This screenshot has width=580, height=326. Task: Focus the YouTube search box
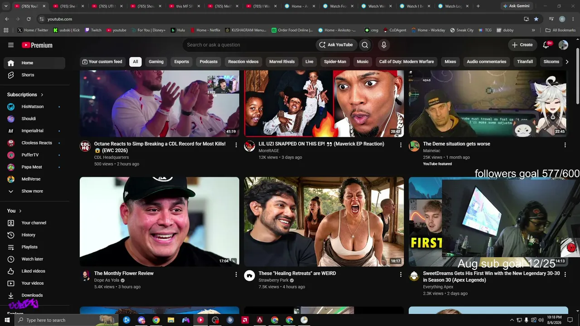tap(249, 45)
